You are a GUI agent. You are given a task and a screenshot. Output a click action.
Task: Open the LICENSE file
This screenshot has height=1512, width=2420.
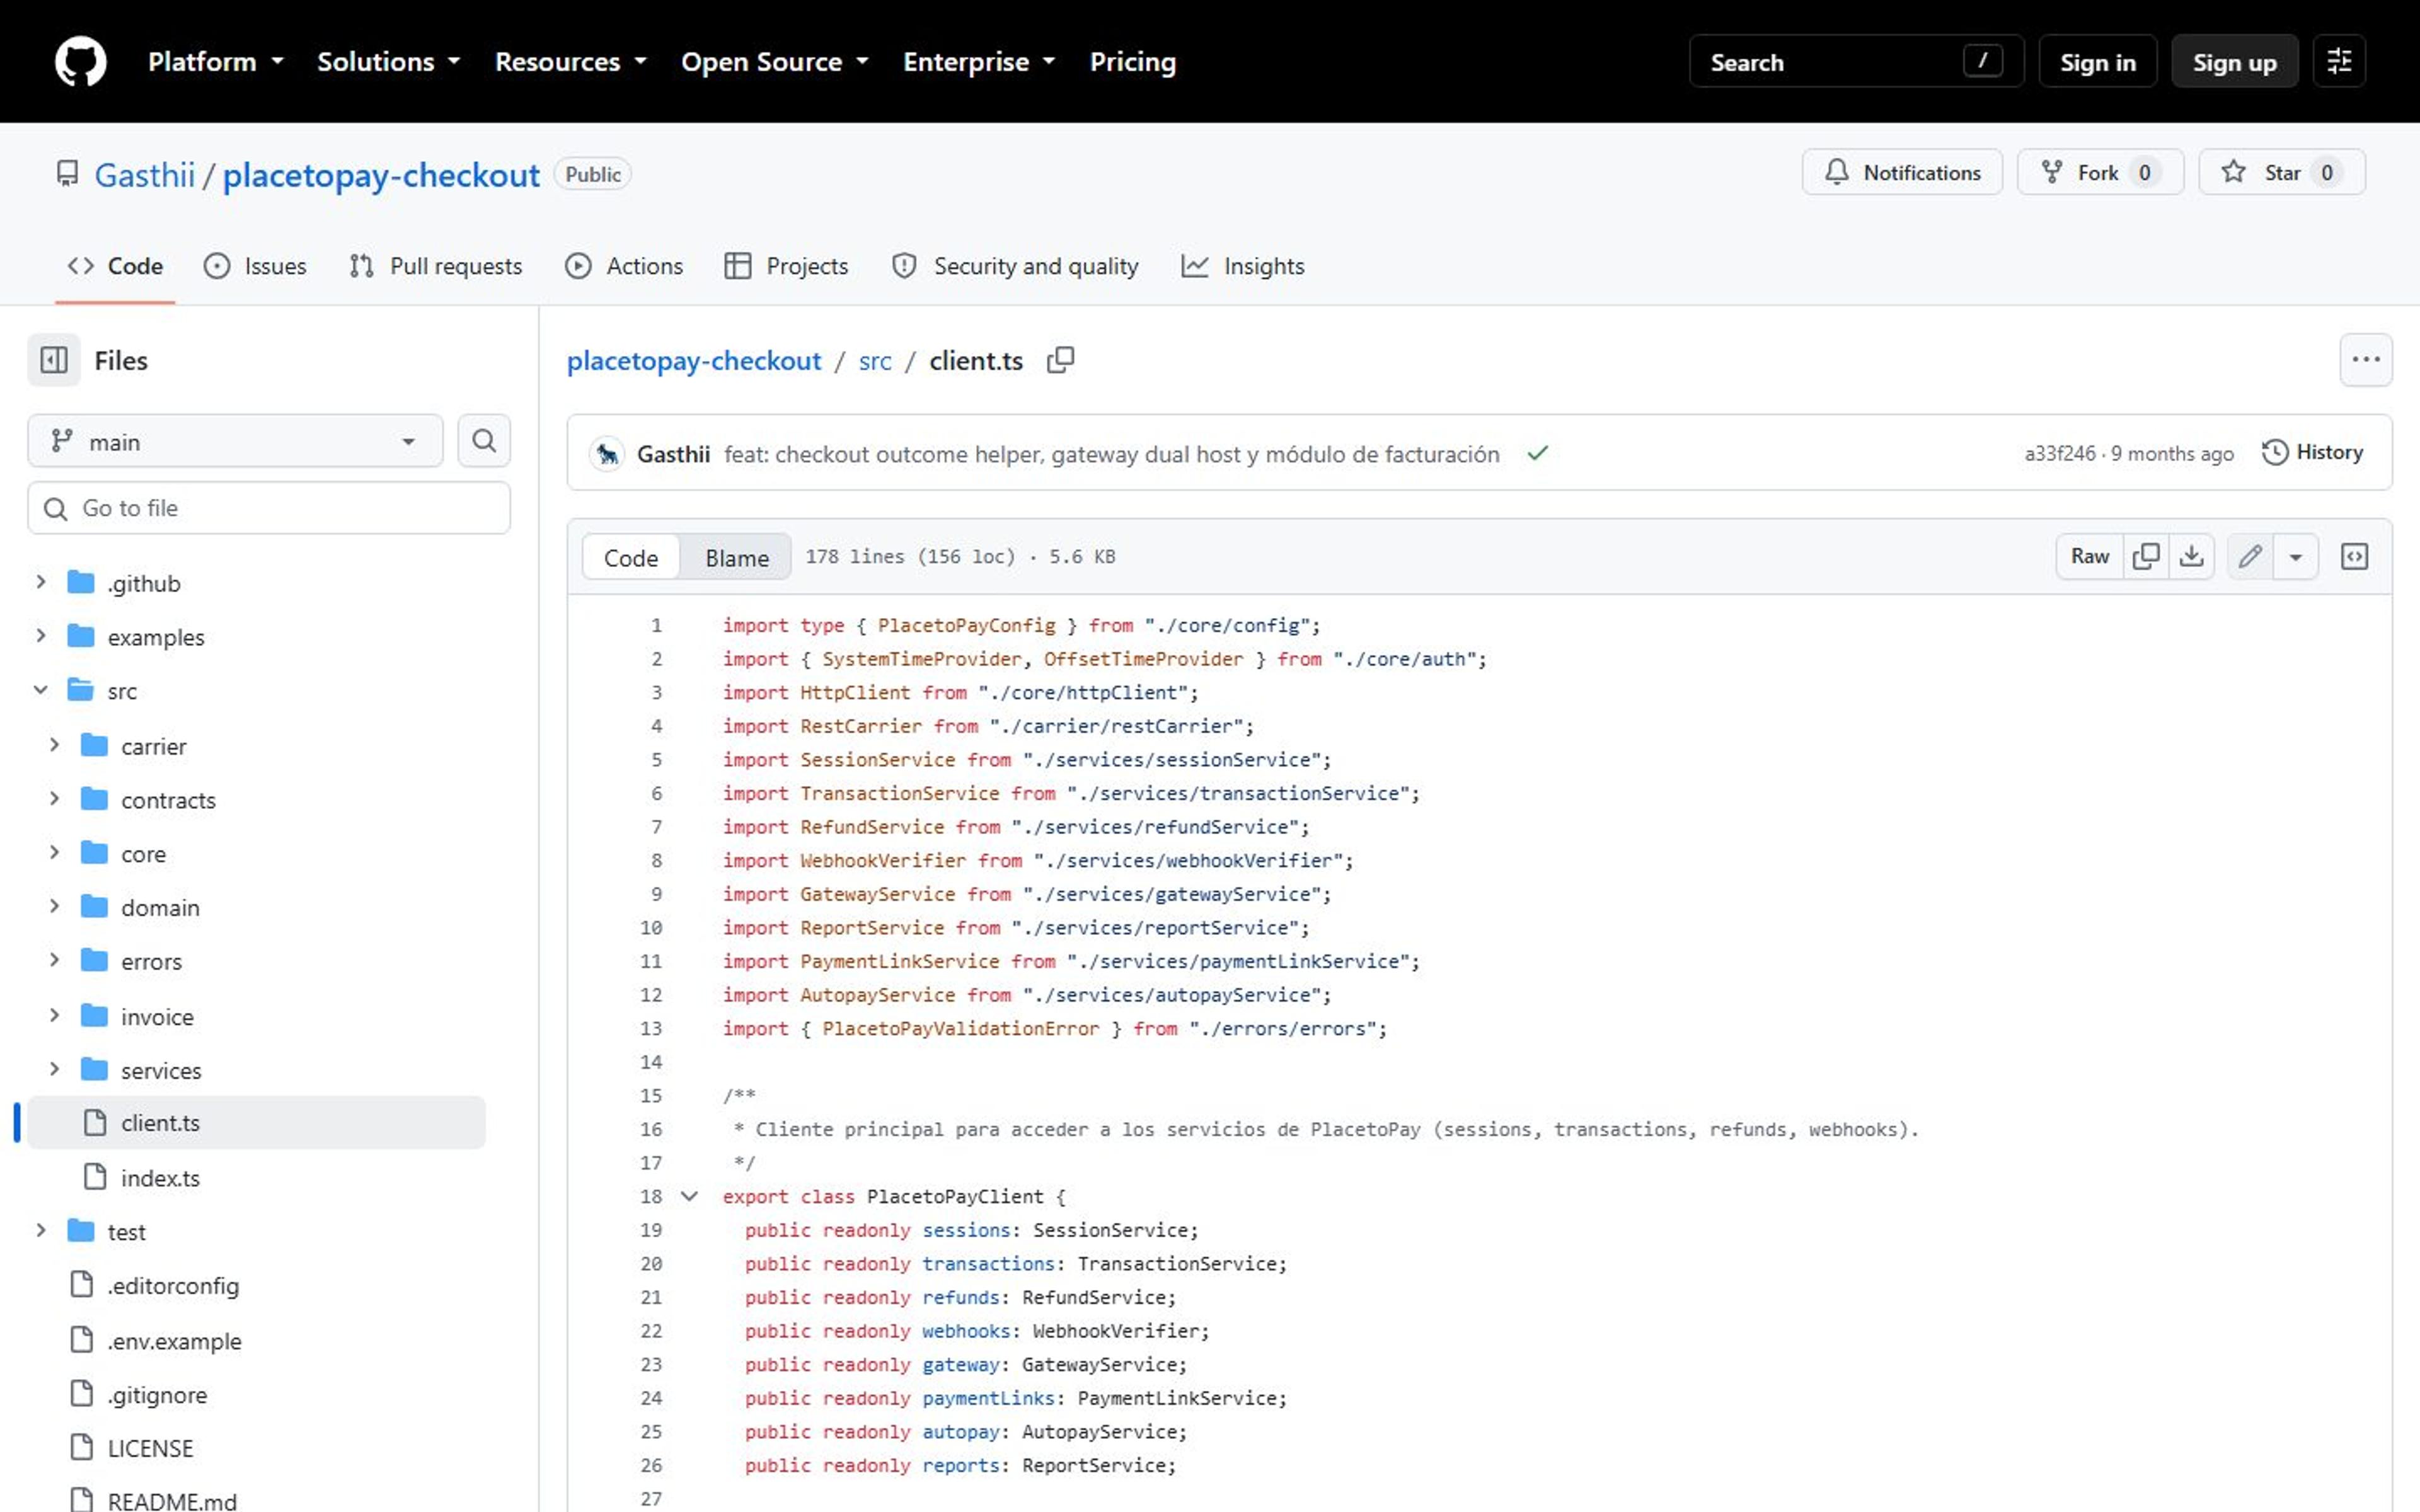(x=150, y=1448)
